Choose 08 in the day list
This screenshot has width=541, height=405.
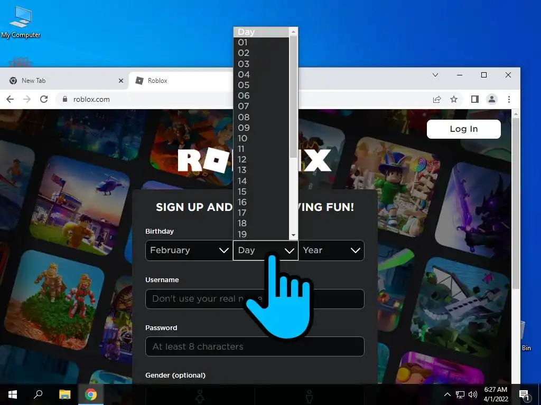tap(261, 117)
